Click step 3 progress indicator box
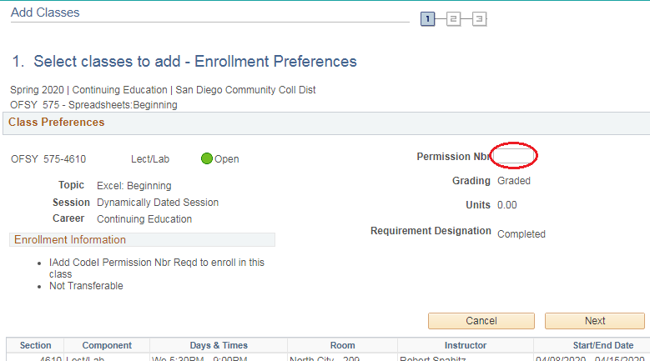The width and height of the screenshot is (650, 361). coord(479,18)
